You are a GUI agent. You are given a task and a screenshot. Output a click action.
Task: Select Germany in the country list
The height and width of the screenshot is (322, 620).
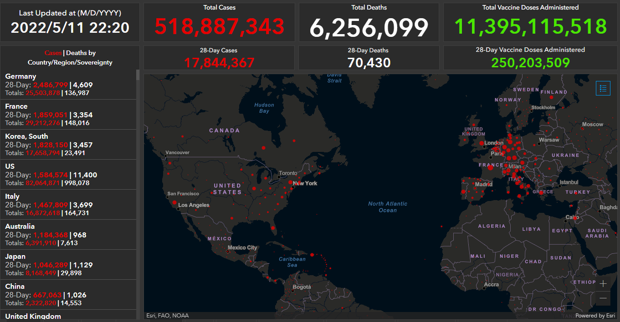click(68, 84)
